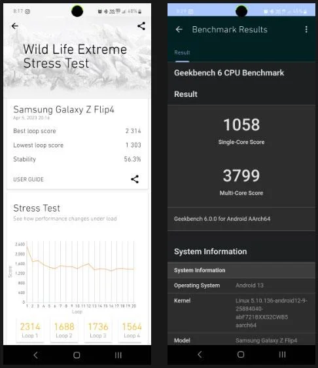Tap share icon beside USER GUIDE
The height and width of the screenshot is (368, 318).
coord(135,179)
